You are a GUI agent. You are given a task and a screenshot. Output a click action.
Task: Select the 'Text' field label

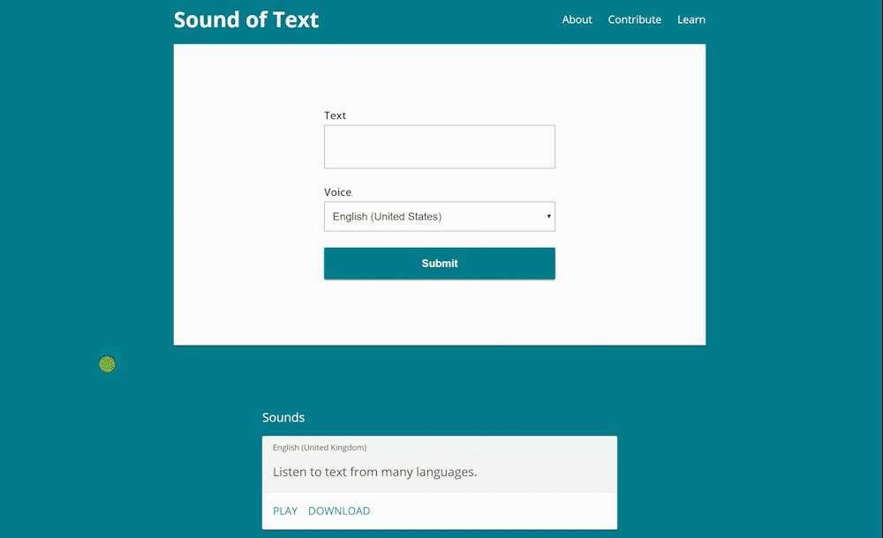[x=335, y=116]
